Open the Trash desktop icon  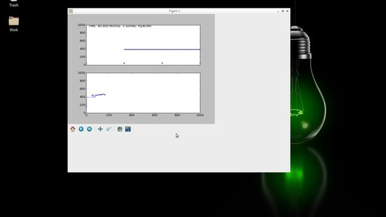(x=13, y=4)
